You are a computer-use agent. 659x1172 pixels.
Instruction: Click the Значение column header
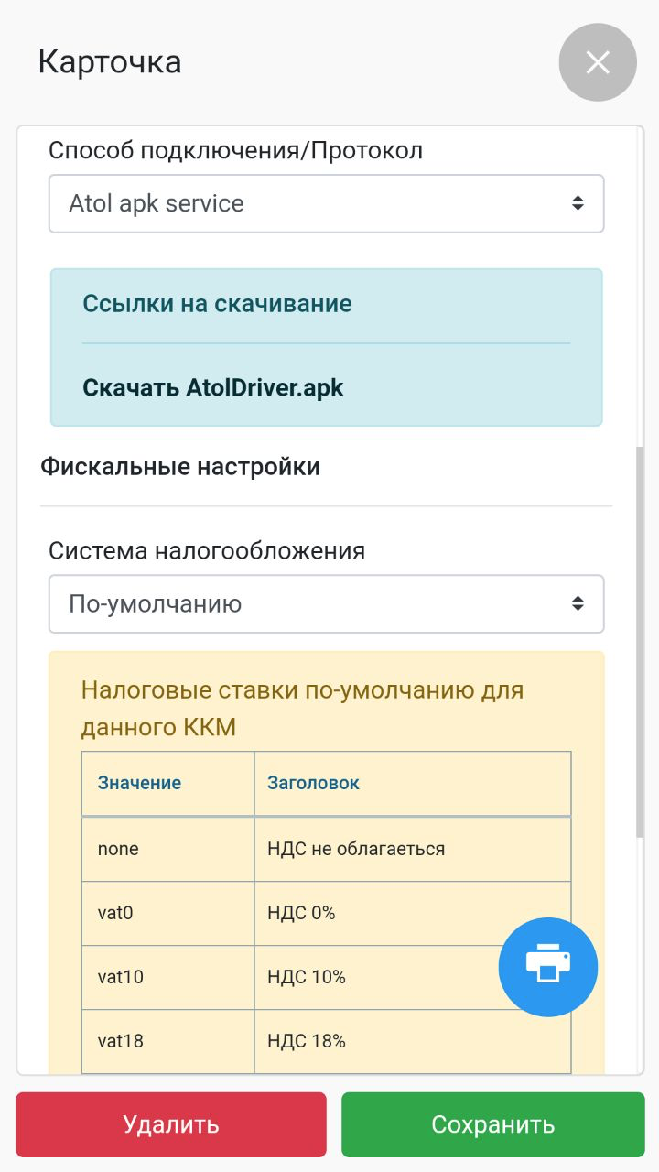139,783
